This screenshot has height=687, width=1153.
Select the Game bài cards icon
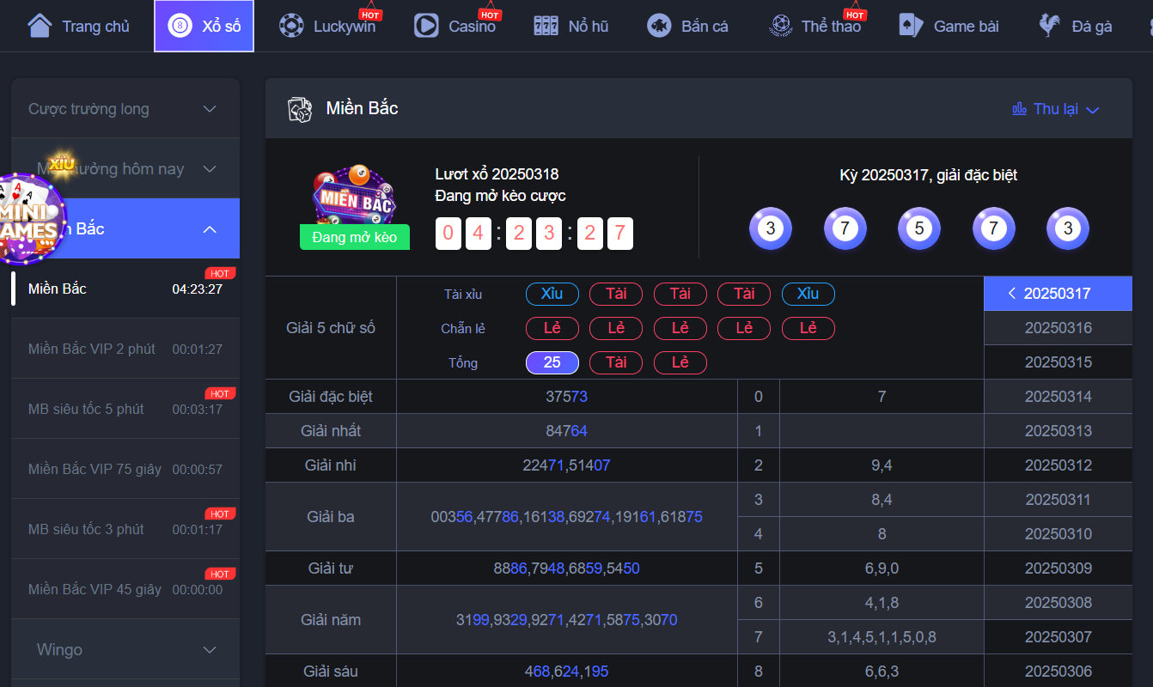point(911,26)
